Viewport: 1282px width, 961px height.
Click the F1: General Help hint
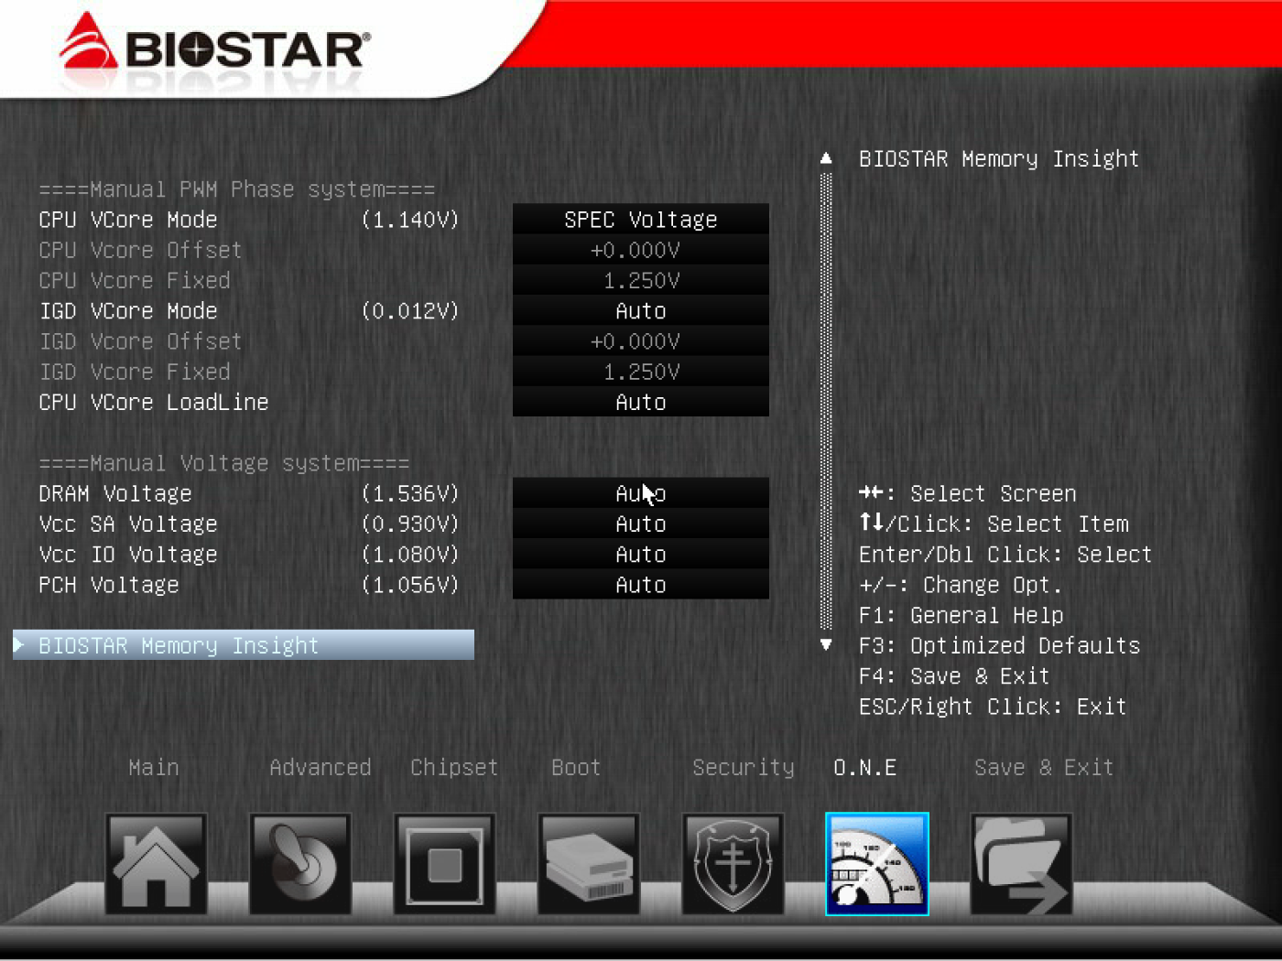[961, 615]
